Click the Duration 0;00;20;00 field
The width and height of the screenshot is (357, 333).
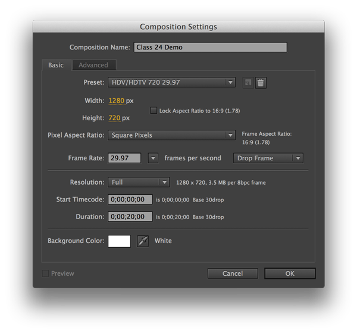(130, 216)
